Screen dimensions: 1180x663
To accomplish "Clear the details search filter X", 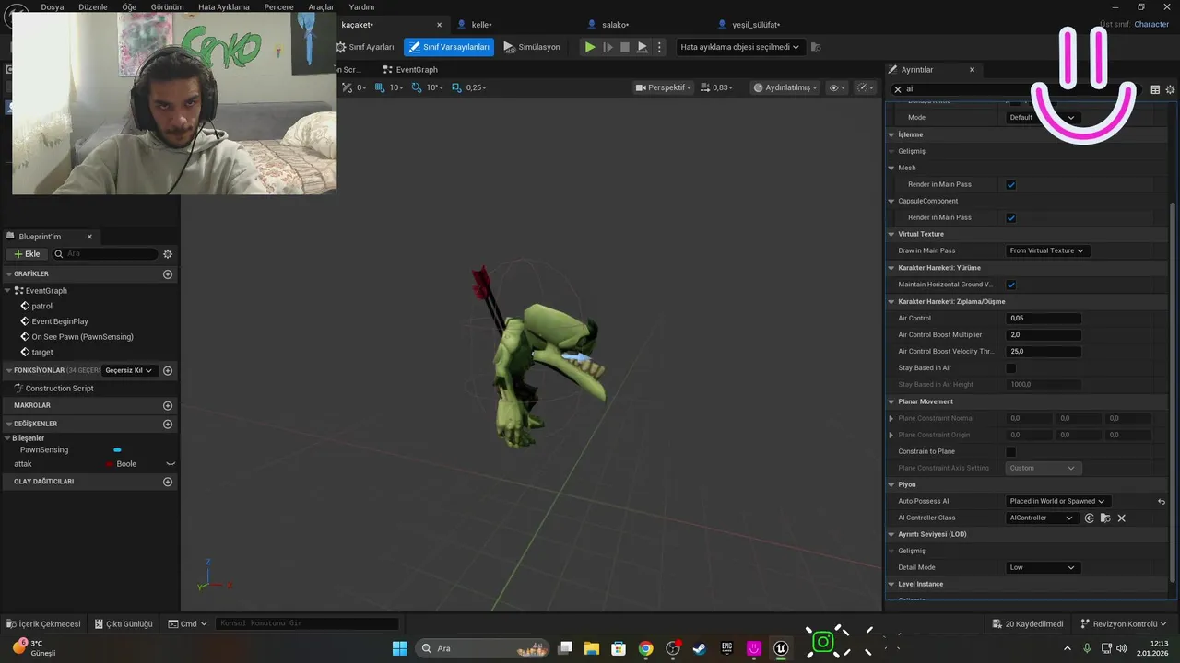I will (x=898, y=89).
